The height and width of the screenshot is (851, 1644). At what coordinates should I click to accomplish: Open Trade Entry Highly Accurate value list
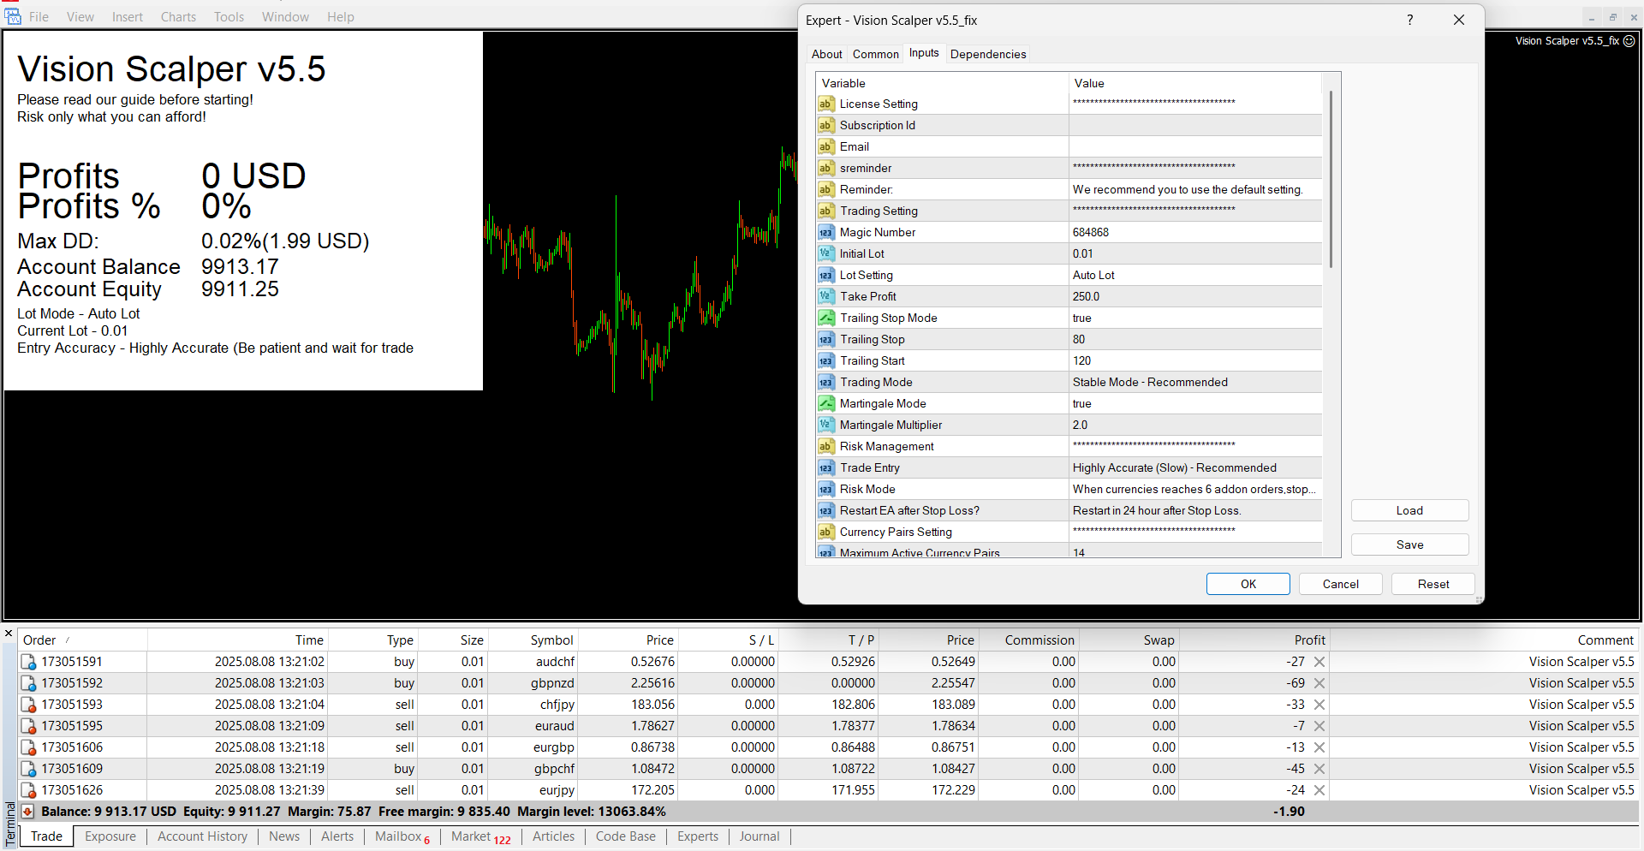click(x=1194, y=467)
